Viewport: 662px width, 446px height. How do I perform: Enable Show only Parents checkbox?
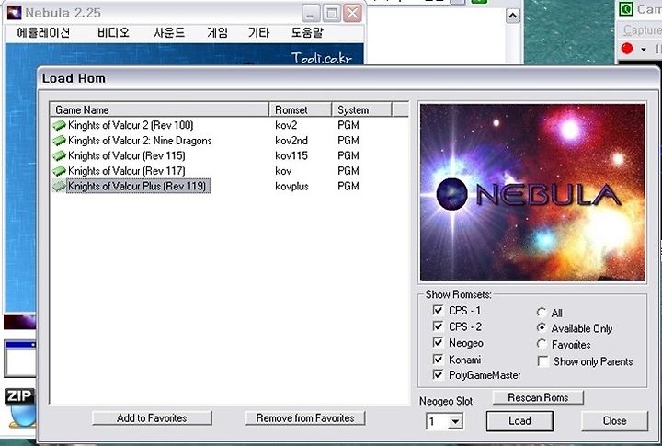tap(543, 361)
